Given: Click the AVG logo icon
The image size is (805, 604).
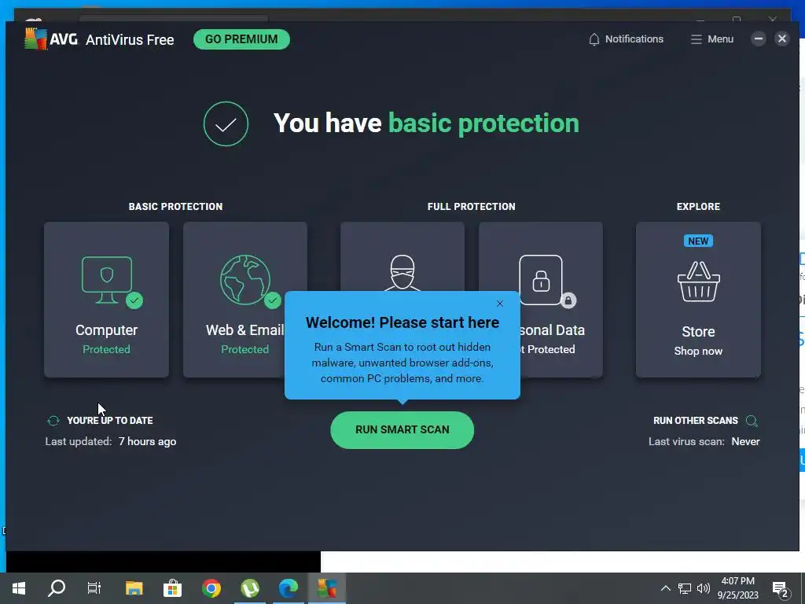Looking at the screenshot, I should click(x=35, y=39).
